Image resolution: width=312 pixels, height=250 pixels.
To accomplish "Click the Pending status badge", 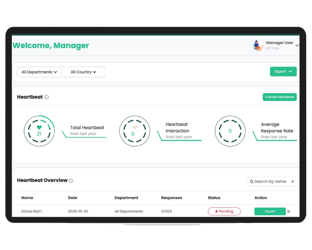I will tap(224, 212).
